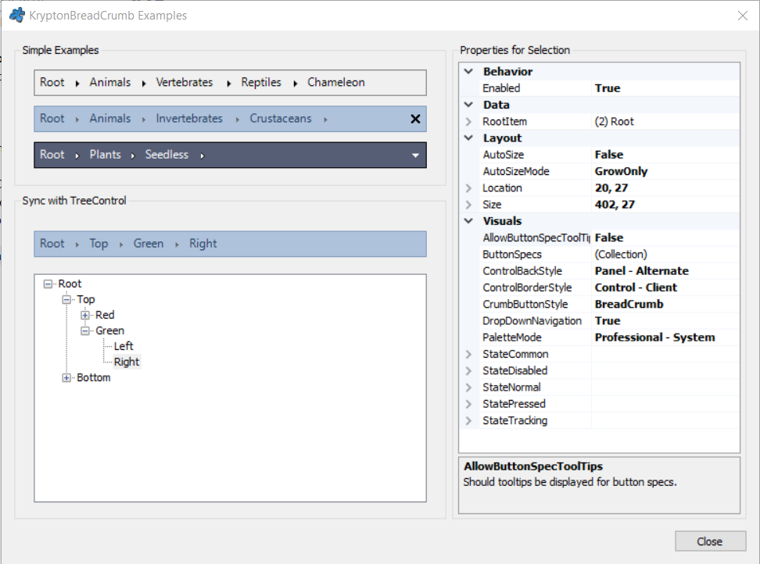Image resolution: width=760 pixels, height=564 pixels.
Task: Collapse the Behavior property category
Action: (x=468, y=71)
